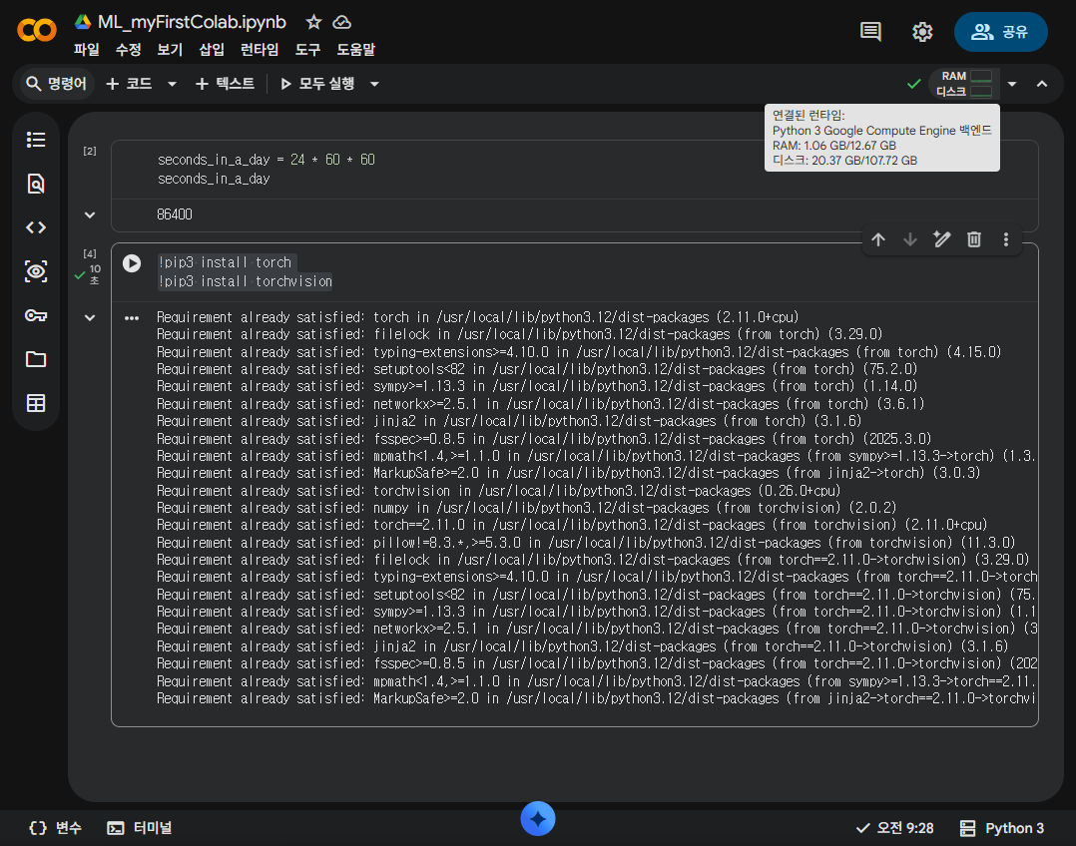Add a new code cell with 코드
The width and height of the screenshot is (1076, 846).
(x=129, y=84)
